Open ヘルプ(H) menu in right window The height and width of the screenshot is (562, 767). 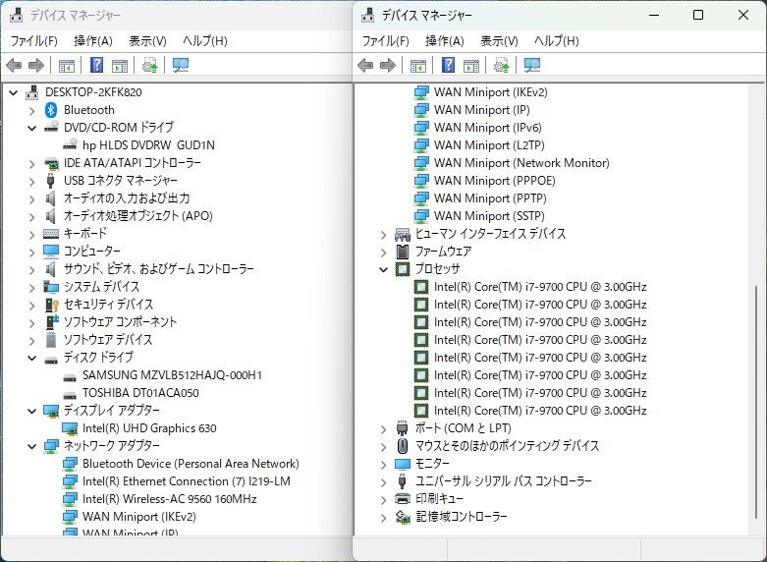(557, 41)
